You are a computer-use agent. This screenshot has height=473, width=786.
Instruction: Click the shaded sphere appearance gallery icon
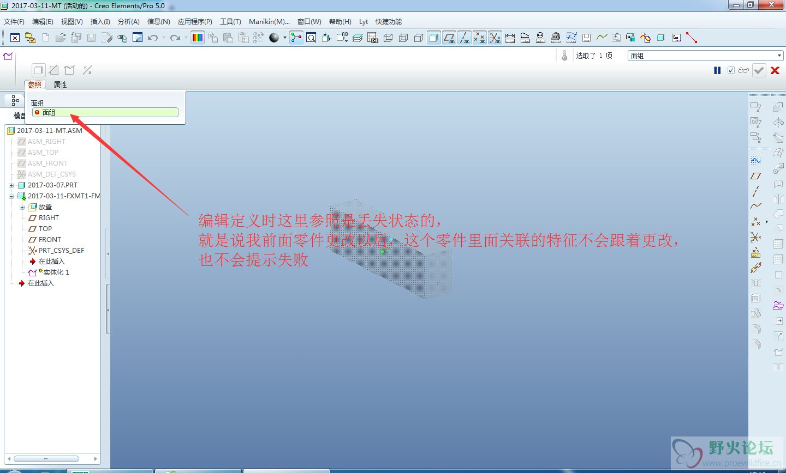pyautogui.click(x=274, y=38)
